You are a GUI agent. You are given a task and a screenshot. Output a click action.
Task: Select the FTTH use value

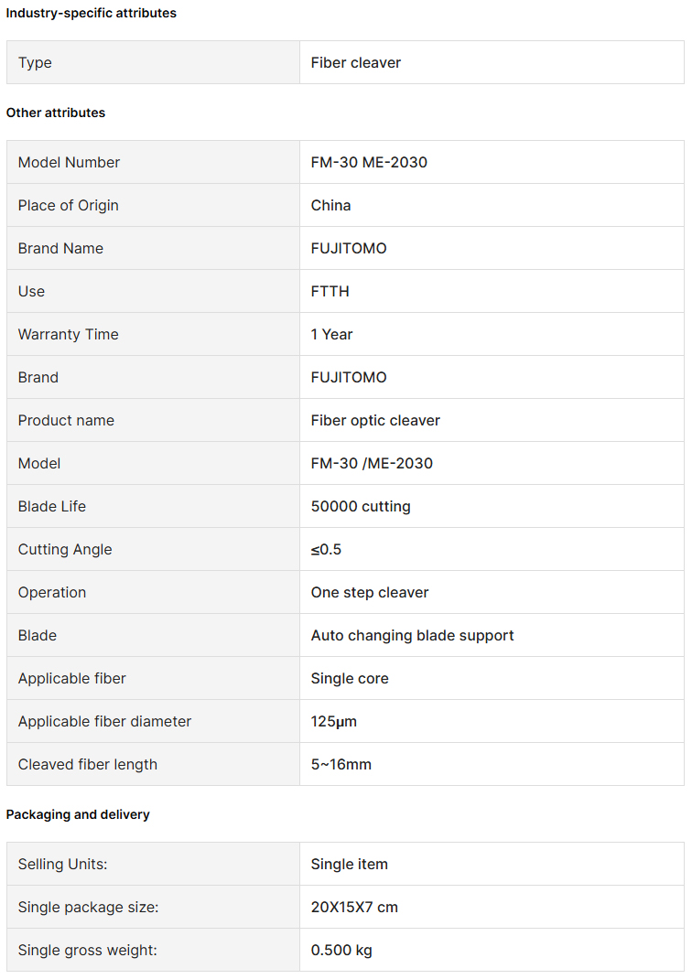(330, 291)
